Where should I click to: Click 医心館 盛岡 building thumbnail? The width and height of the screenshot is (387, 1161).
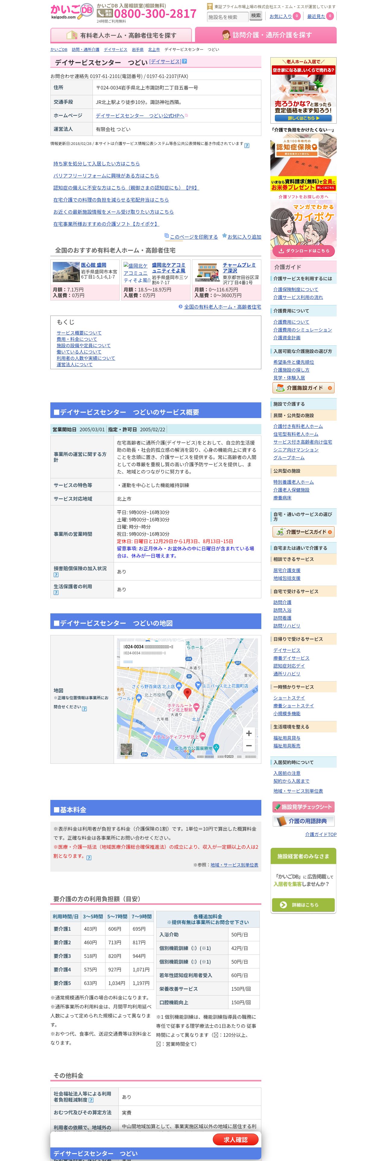(x=66, y=272)
